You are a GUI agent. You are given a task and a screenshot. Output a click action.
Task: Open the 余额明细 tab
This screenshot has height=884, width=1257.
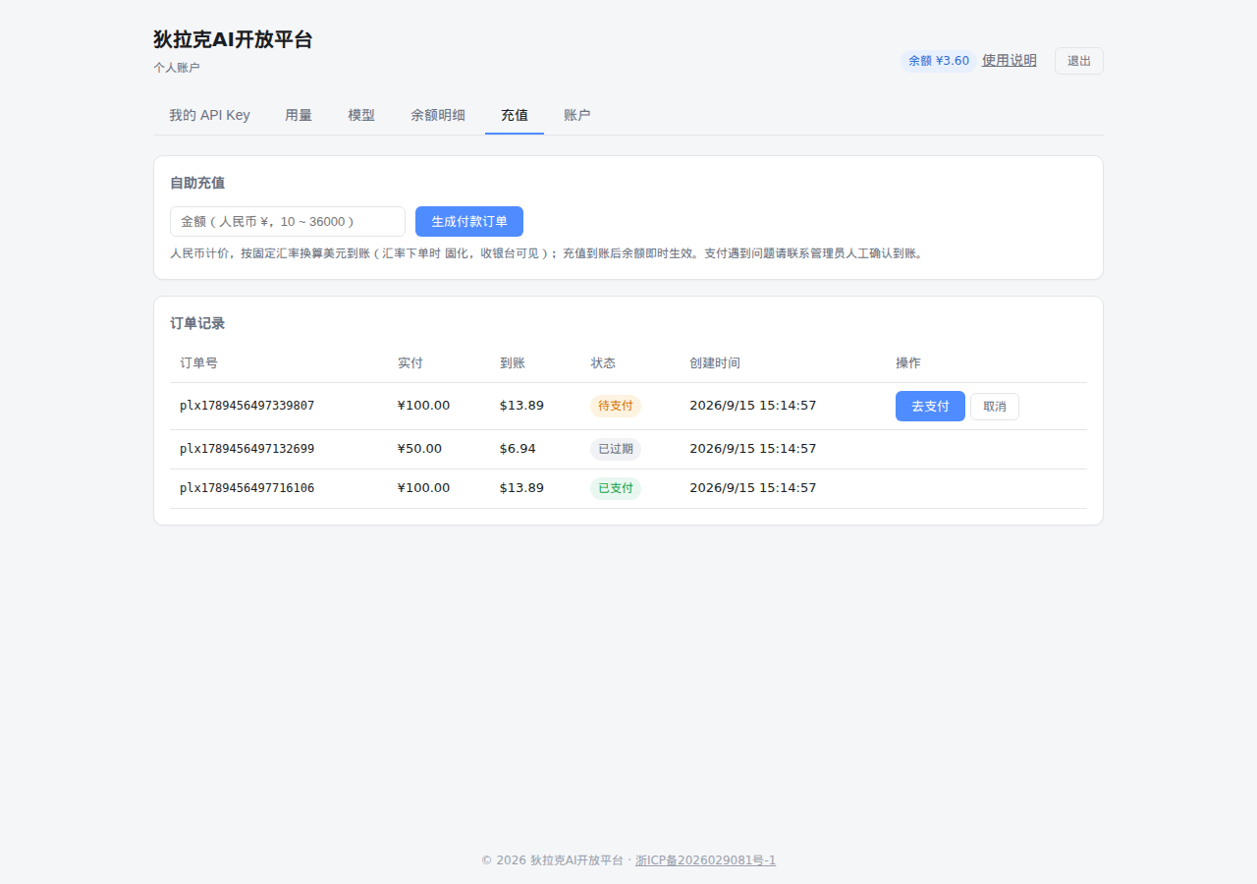click(438, 115)
